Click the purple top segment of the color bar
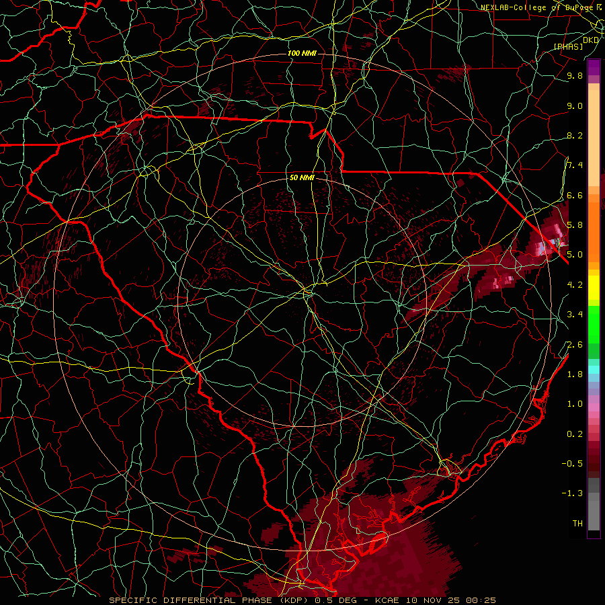605x605 pixels. coord(594,67)
